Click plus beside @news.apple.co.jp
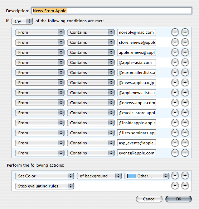Screen dimensions: 199x209 pos(185,83)
